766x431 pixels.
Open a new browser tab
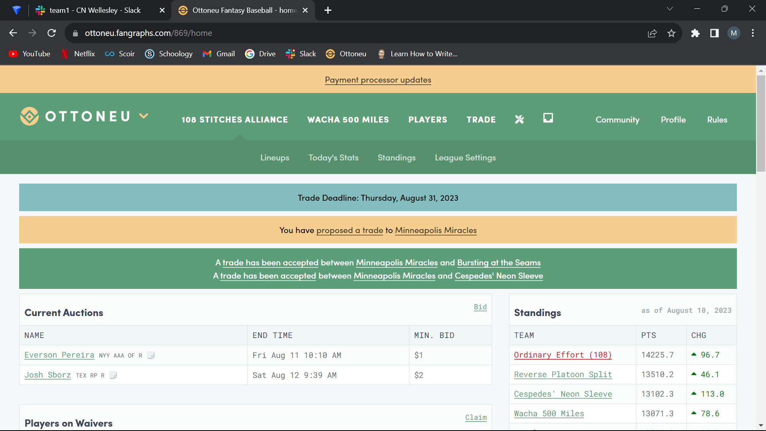point(328,10)
